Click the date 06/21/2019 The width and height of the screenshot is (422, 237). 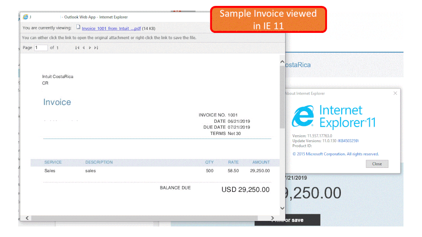(x=239, y=121)
